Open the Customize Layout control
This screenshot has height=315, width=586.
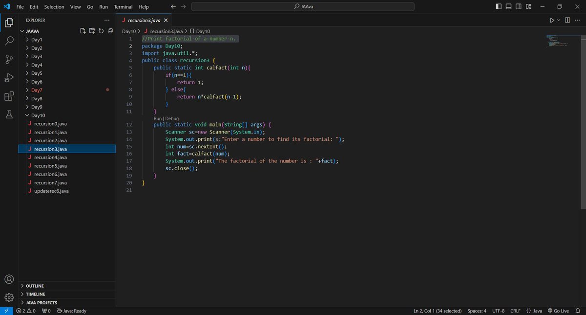click(529, 6)
